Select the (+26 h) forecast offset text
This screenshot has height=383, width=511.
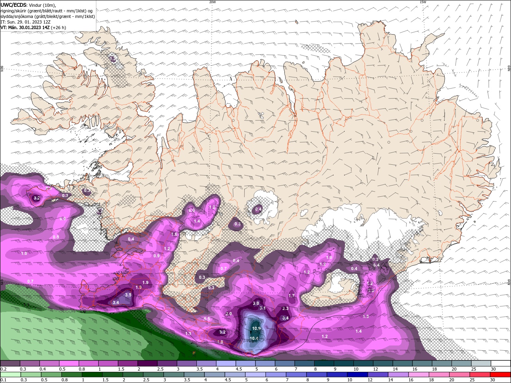[58, 28]
